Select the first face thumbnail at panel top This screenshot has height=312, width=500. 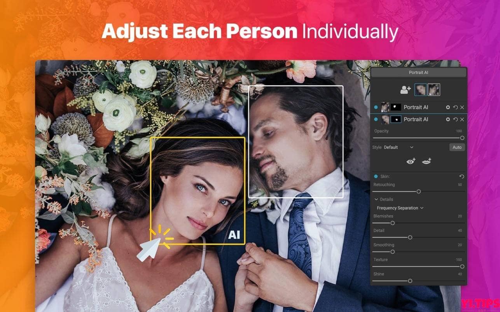(420, 89)
